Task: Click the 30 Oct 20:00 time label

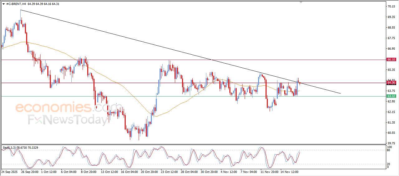Action: [209, 171]
